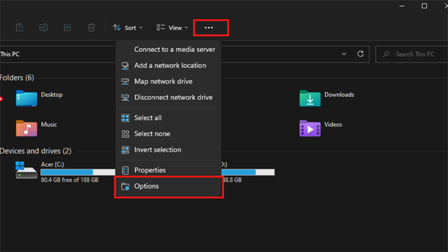Choose Map network drive

tap(168, 82)
